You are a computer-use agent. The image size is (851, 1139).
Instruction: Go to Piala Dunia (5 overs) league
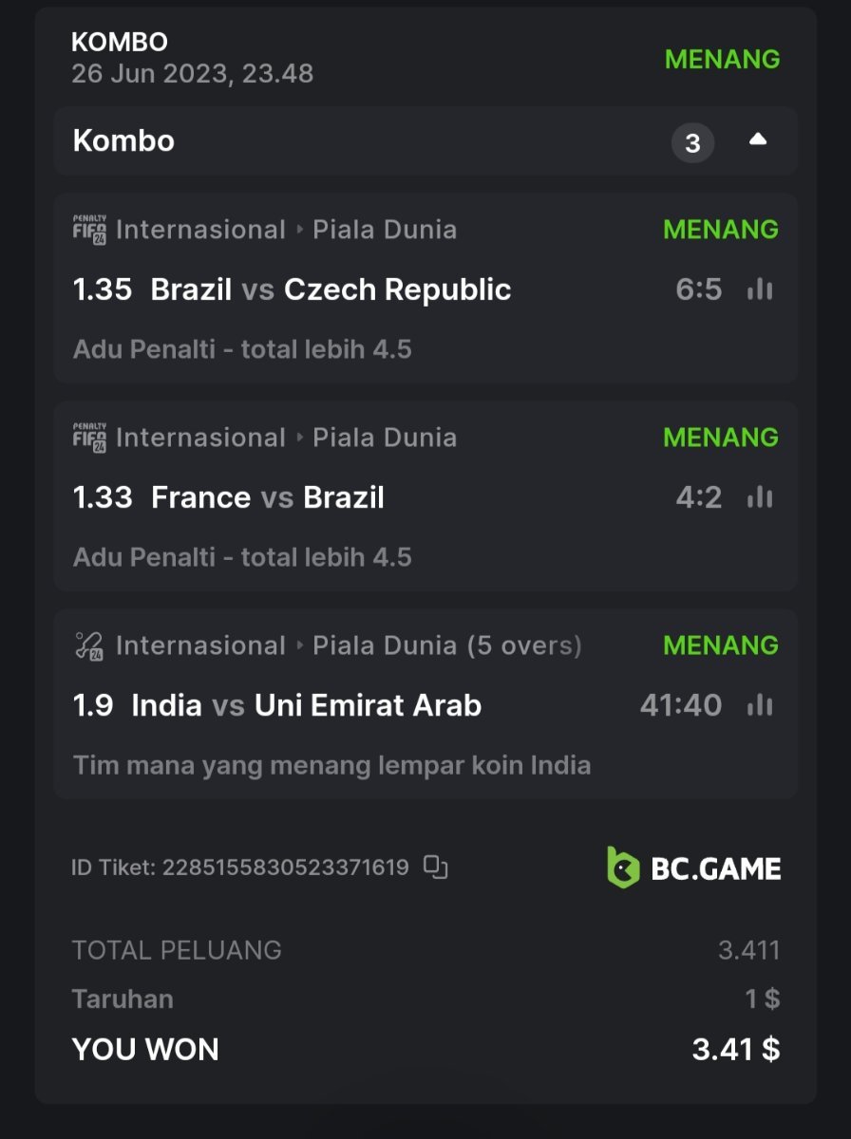point(447,645)
